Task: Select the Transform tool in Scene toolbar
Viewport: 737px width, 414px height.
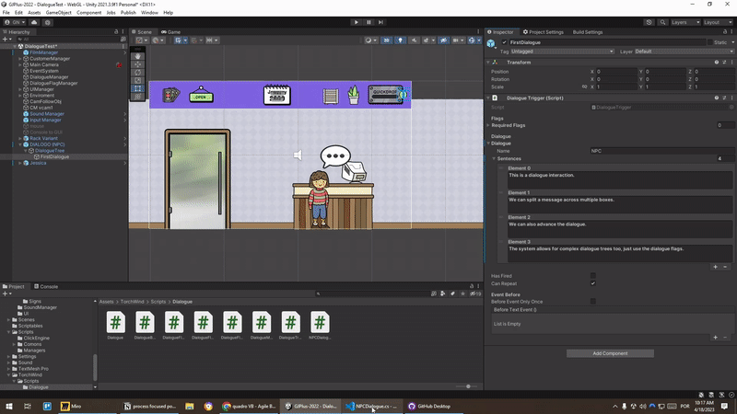Action: coord(137,97)
